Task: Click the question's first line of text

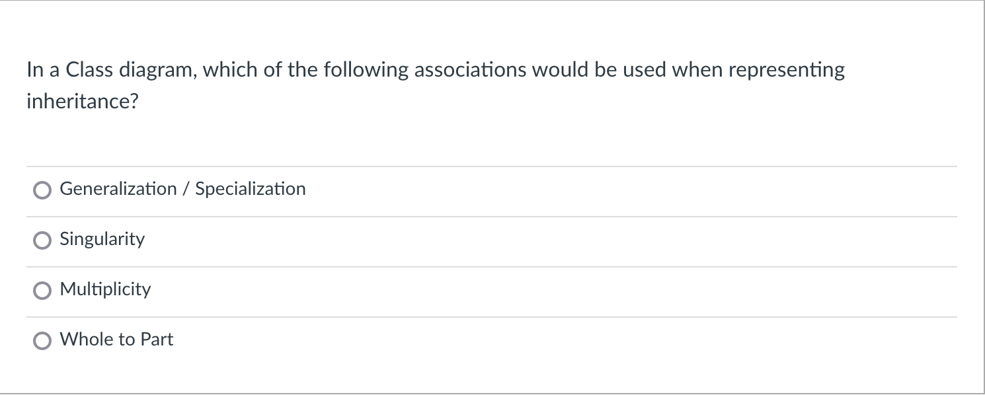Action: click(x=435, y=70)
